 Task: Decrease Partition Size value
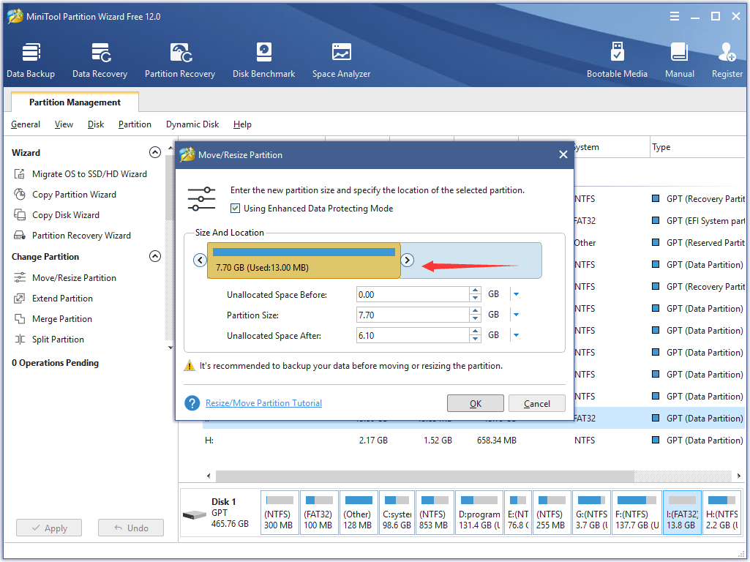pos(475,319)
